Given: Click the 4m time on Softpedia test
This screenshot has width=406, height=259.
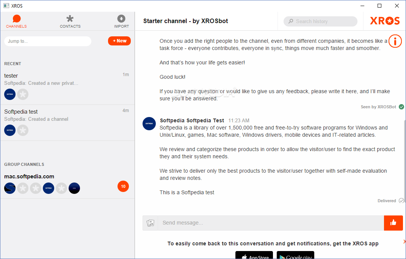Looking at the screenshot, I should pos(125,111).
